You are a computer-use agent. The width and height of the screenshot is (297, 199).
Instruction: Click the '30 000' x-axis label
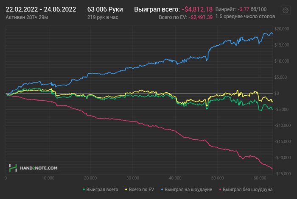(x=133, y=178)
